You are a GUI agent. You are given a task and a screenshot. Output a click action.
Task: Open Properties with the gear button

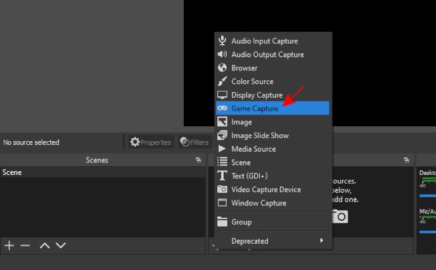pos(151,142)
